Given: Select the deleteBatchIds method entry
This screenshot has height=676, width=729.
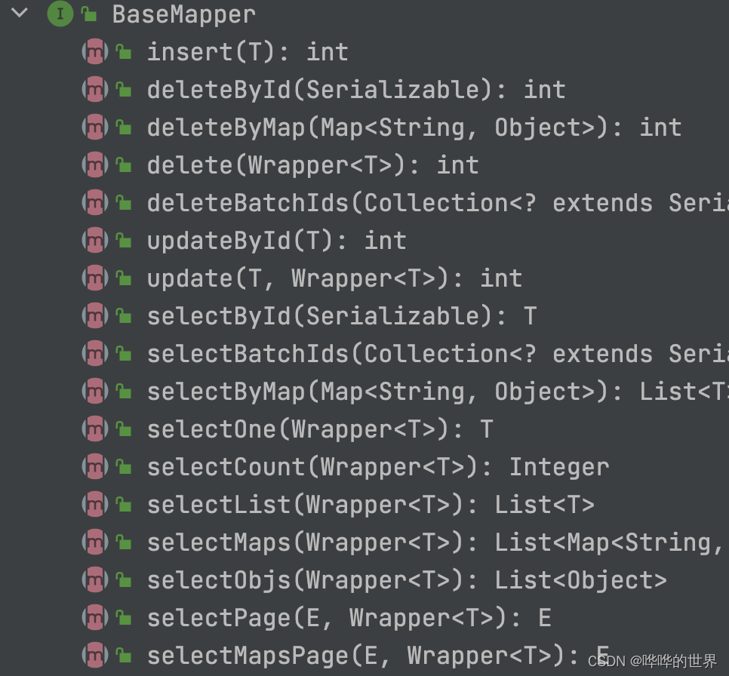Looking at the screenshot, I should 302,202.
